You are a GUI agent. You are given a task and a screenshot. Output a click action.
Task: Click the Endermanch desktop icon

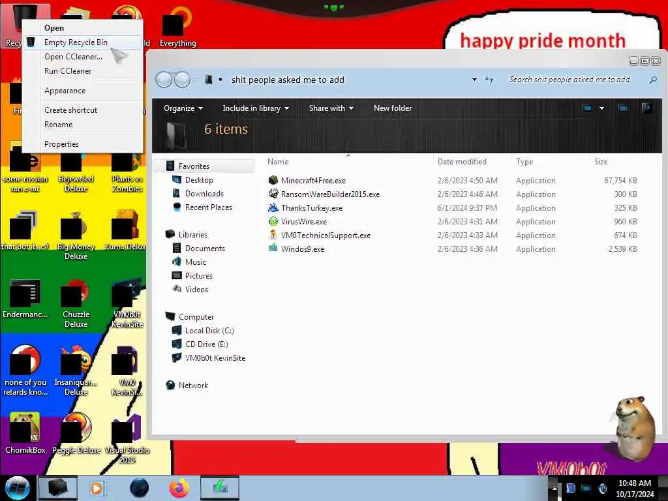[x=25, y=299]
